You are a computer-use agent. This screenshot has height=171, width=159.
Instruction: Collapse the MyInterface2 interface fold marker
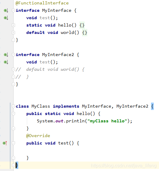coord(13,55)
